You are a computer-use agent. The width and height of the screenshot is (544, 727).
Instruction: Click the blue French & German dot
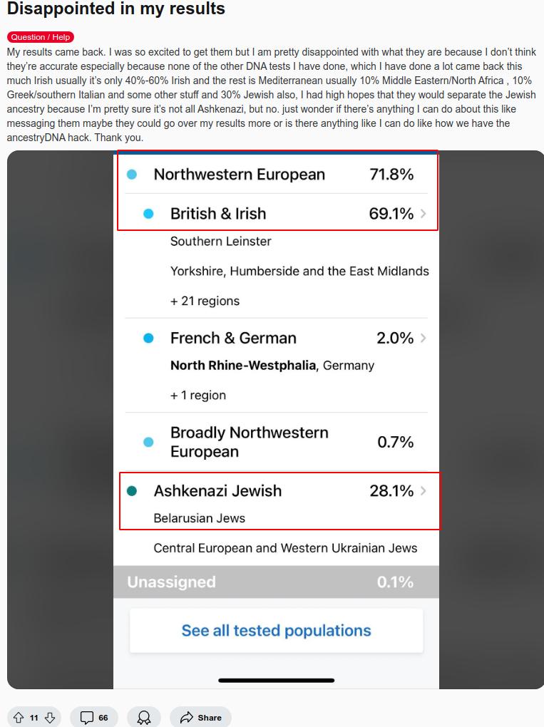(x=148, y=339)
